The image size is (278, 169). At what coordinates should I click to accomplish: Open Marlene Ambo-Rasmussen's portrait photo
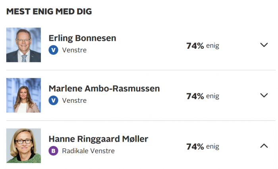tap(23, 95)
